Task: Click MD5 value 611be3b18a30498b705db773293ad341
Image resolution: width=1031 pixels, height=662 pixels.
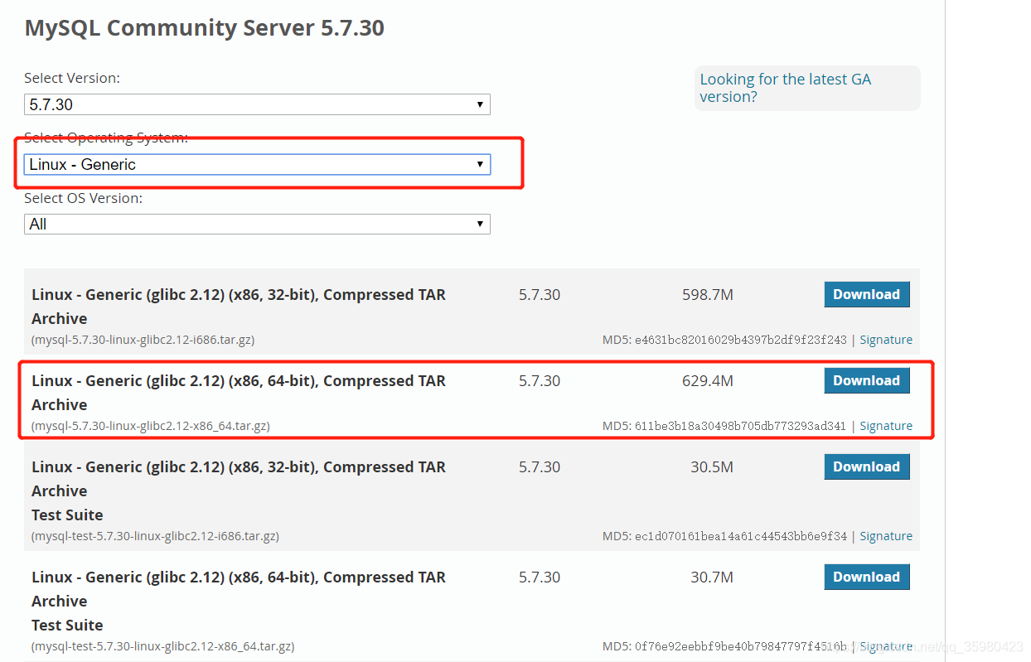Action: [x=741, y=426]
